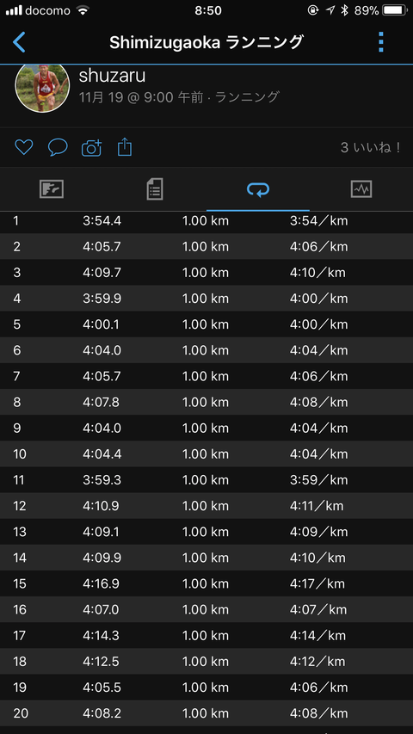The width and height of the screenshot is (413, 734).
Task: Add a photo with camera plus icon
Action: 92,147
